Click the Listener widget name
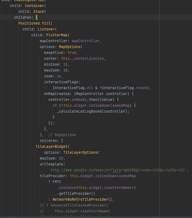This screenshot has width=192, height=218. tap(46, 29)
